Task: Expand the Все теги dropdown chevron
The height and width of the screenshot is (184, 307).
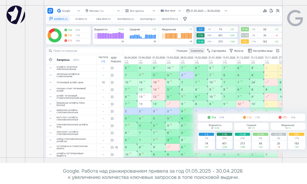Action: point(180,11)
